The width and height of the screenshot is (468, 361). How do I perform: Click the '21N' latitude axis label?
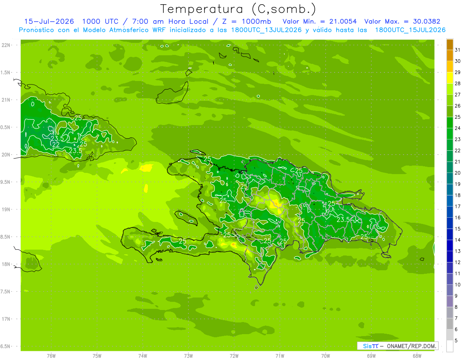(x=6, y=100)
